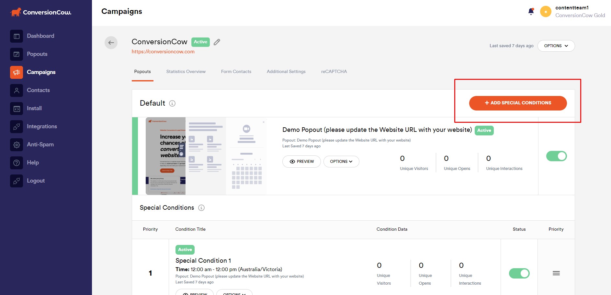611x295 pixels.
Task: Click the Unique Opens count for Demo Popout
Action: pyautogui.click(x=446, y=159)
